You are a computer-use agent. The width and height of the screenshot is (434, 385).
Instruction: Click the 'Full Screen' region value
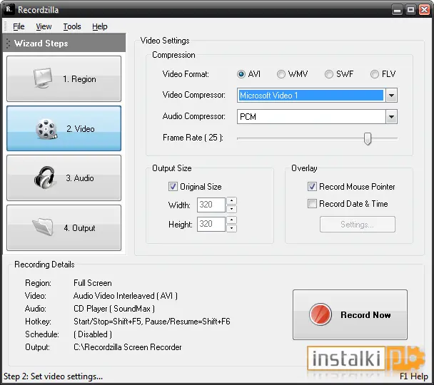(x=93, y=283)
